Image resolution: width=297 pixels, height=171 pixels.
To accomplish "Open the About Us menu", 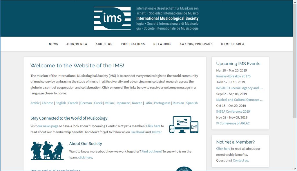I will point(104,44).
